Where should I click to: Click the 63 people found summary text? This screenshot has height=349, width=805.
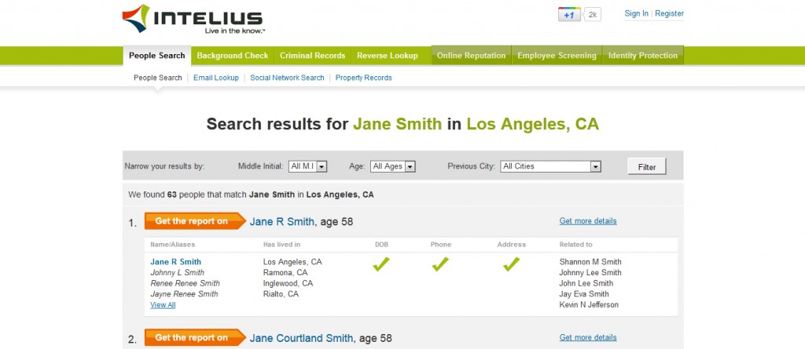tap(251, 194)
